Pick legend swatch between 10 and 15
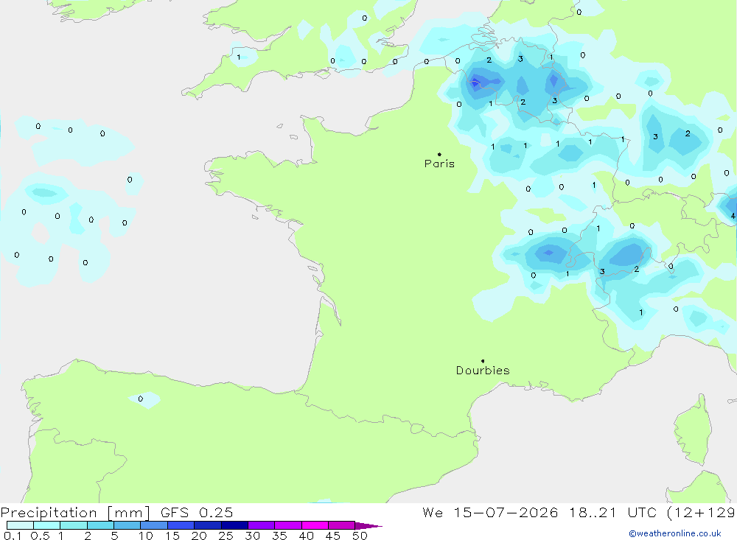 click(154, 525)
